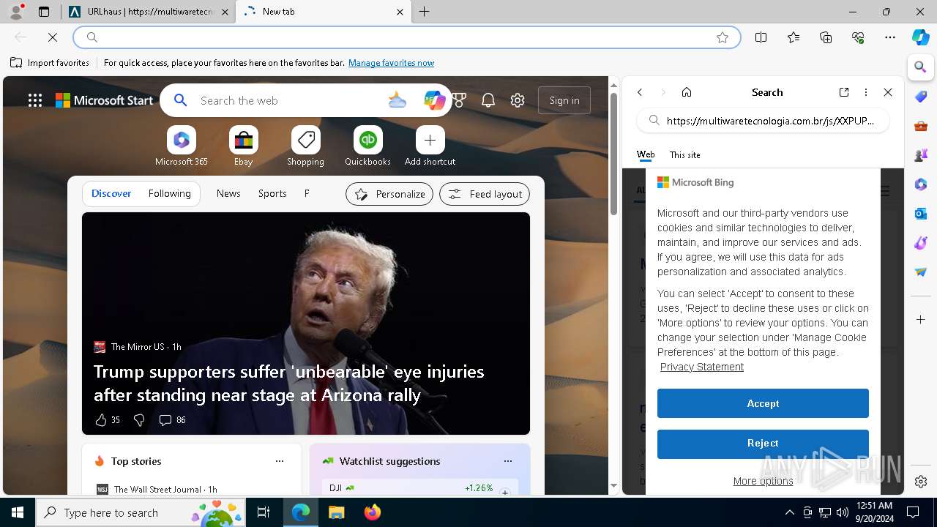Select the Following feed tab

pyautogui.click(x=169, y=193)
